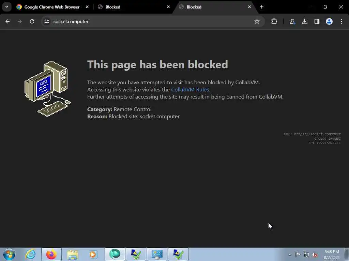Select the currently active Blocked tab
Viewport: 349px width, 261px height.
pyautogui.click(x=215, y=7)
